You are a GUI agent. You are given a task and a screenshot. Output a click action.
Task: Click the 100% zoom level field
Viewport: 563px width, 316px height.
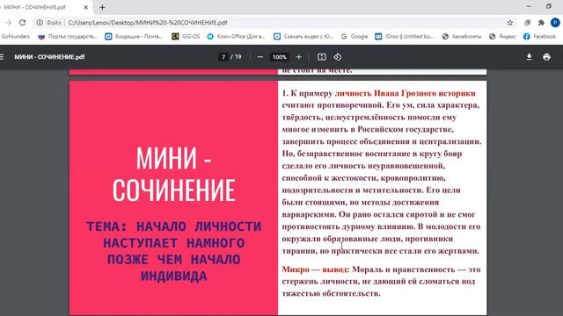point(280,57)
